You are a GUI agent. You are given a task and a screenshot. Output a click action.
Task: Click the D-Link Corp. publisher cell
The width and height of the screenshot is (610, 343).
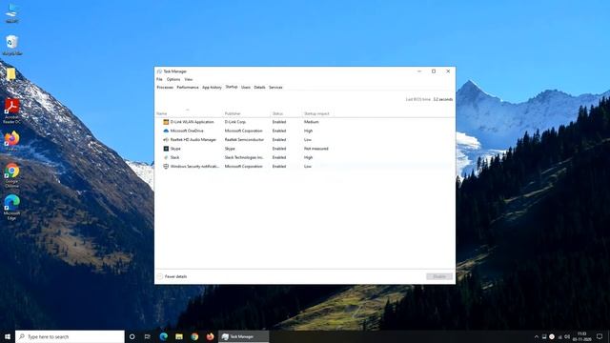pyautogui.click(x=235, y=122)
